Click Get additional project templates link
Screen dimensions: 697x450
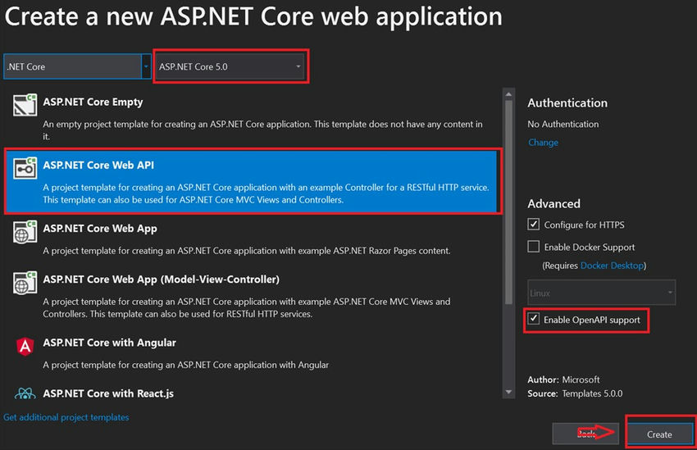point(66,417)
